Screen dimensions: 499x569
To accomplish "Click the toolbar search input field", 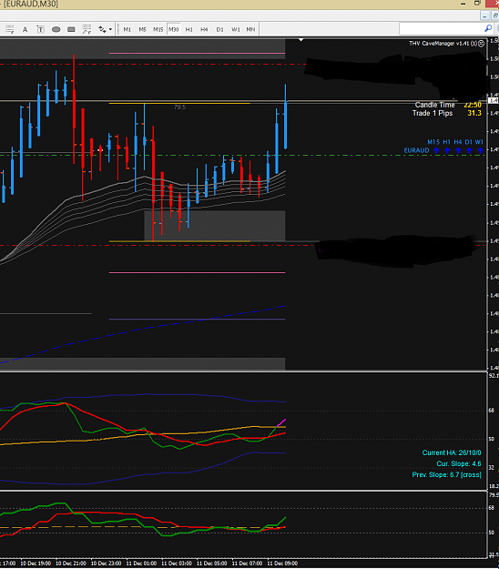I will click(x=441, y=28).
